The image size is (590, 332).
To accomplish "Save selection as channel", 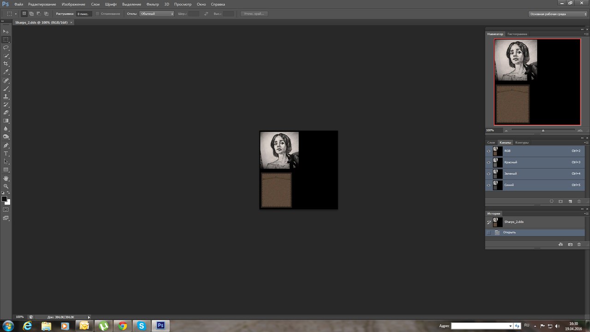I will (x=560, y=202).
